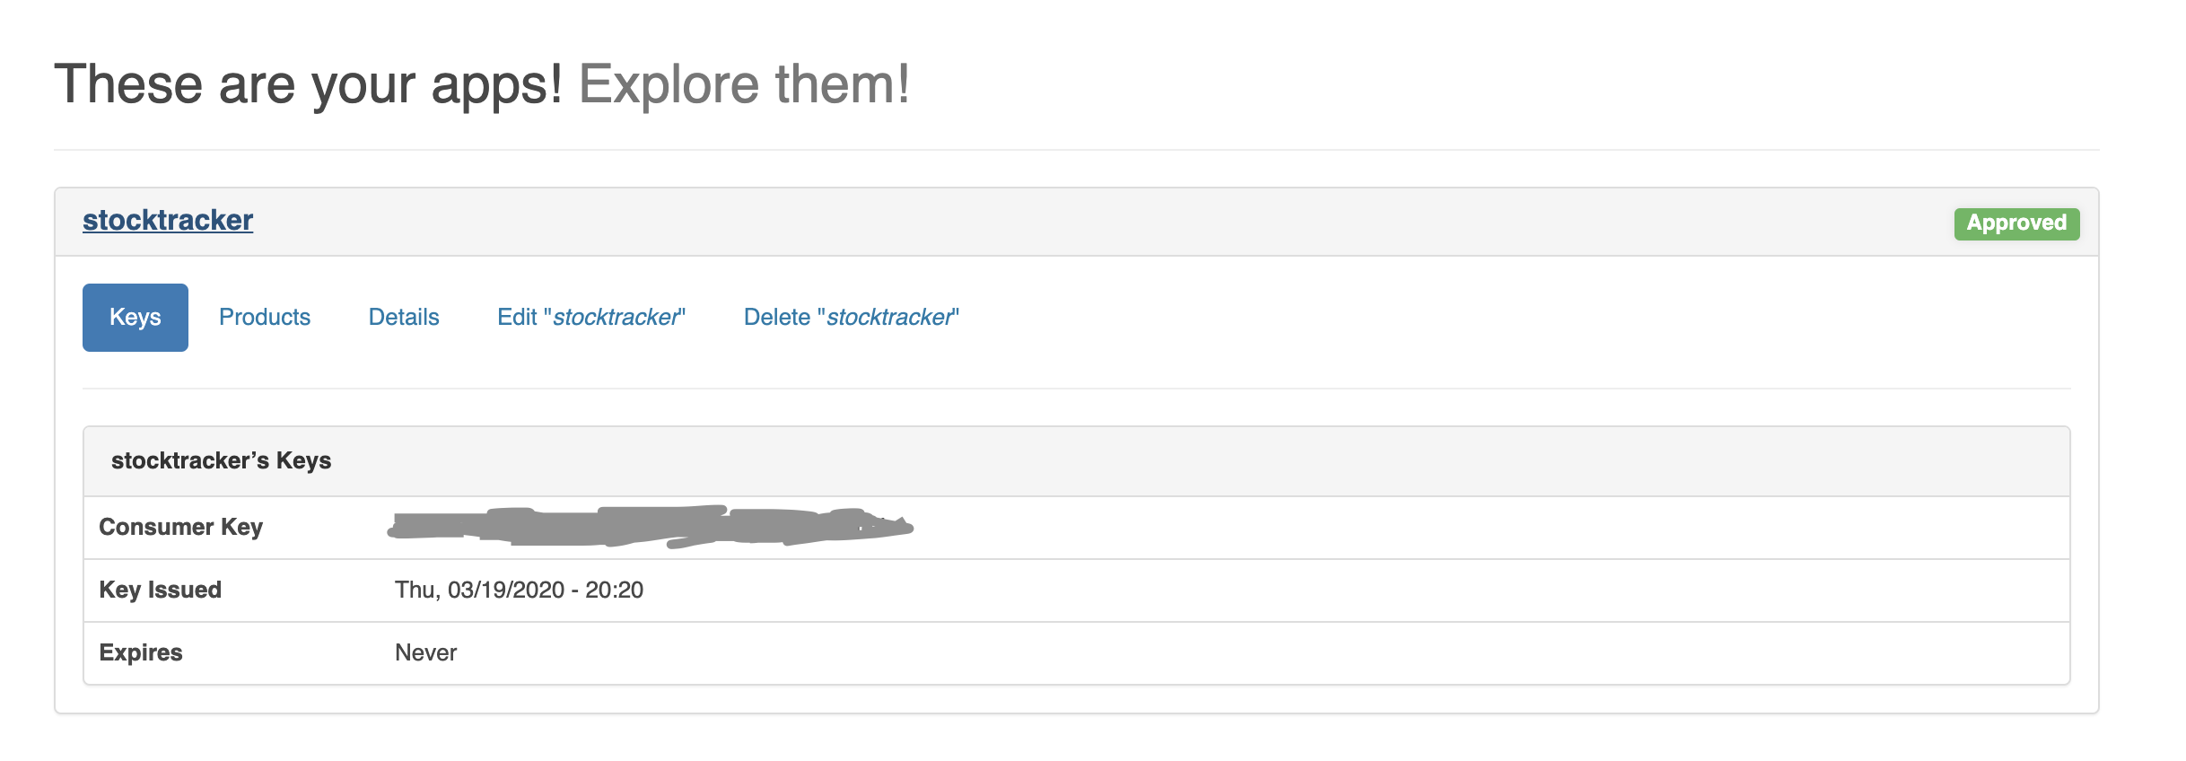This screenshot has height=761, width=2186.
Task: Click the stocktracker's Keys panel header
Action: (222, 459)
